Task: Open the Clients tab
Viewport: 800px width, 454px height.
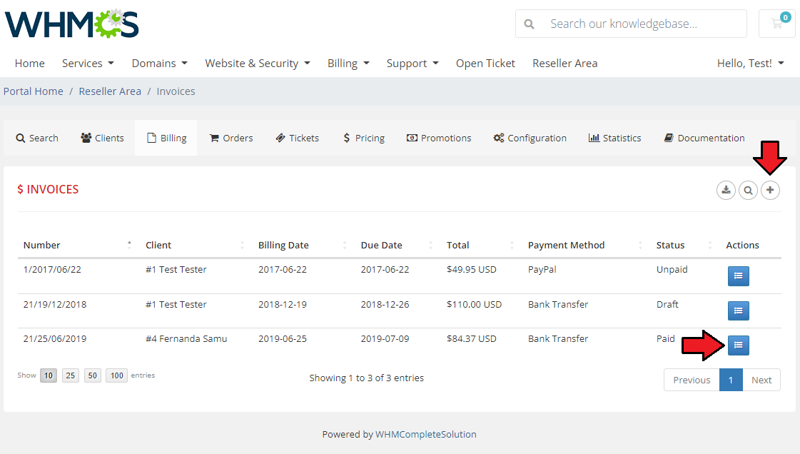Action: [102, 138]
